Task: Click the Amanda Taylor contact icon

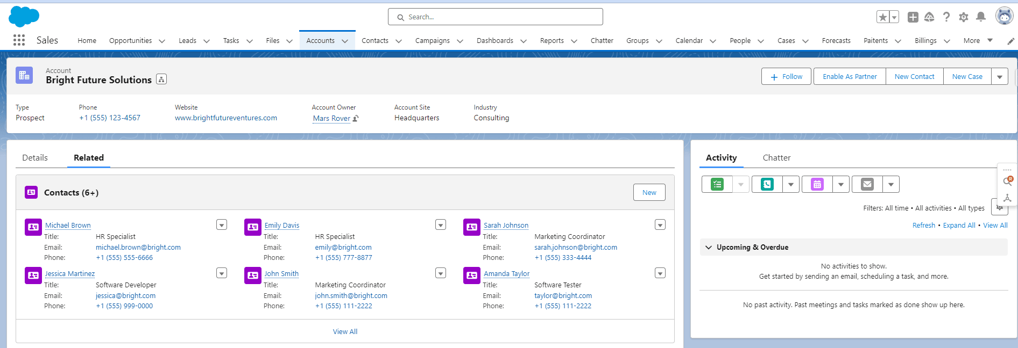Action: (472, 275)
